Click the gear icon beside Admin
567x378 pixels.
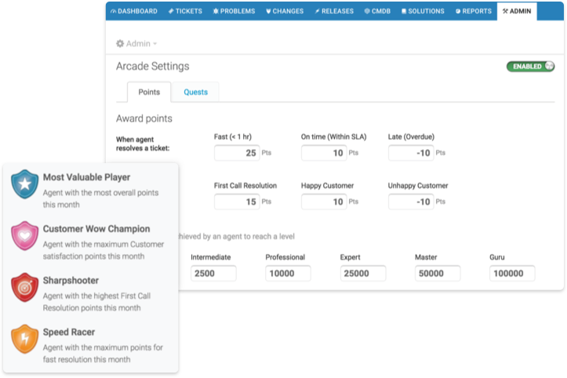point(120,44)
